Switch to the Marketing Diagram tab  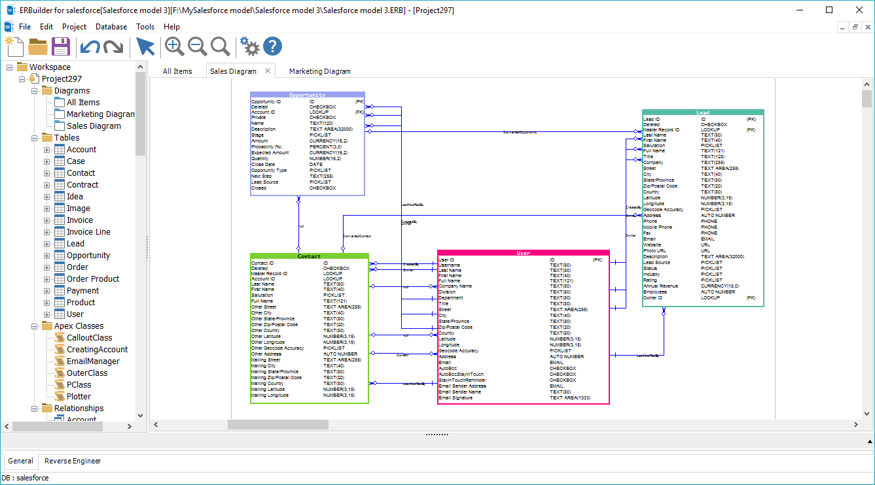[x=320, y=71]
